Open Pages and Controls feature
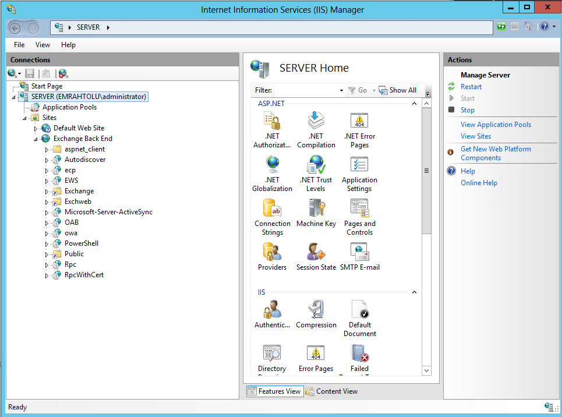The height and width of the screenshot is (417, 562). point(359,217)
